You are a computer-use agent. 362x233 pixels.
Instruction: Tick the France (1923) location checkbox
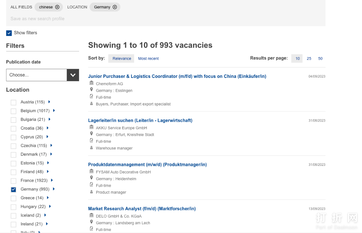(x=13, y=181)
